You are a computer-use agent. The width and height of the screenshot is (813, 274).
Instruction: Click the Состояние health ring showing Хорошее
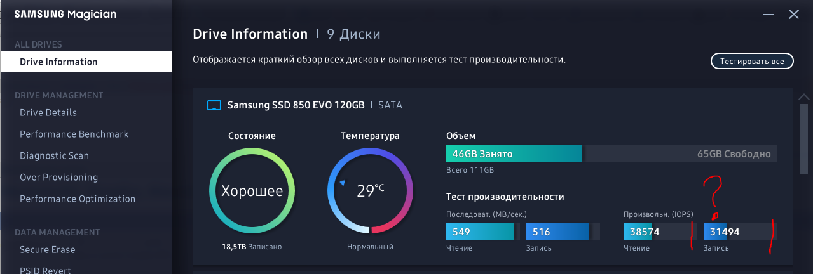coord(252,191)
